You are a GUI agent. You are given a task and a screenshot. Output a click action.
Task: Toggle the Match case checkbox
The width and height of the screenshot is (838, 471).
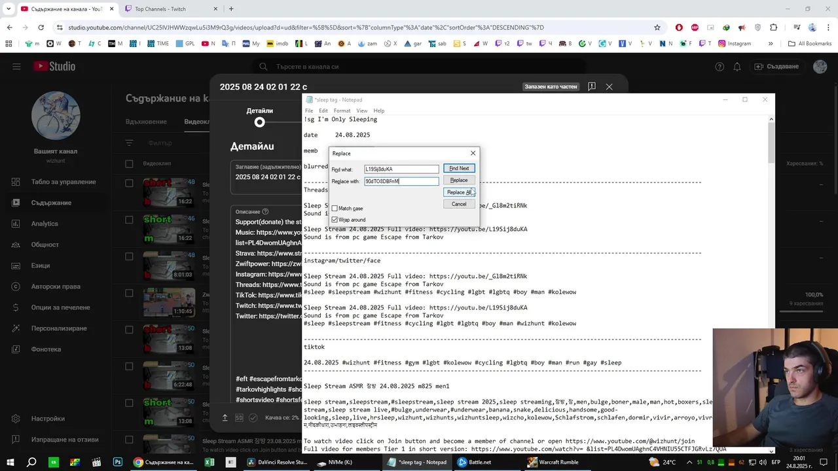tap(335, 208)
